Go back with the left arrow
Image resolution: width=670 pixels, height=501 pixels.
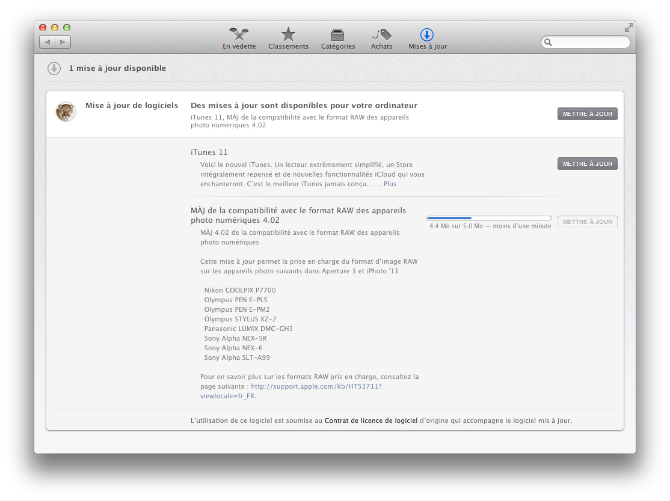pos(48,42)
